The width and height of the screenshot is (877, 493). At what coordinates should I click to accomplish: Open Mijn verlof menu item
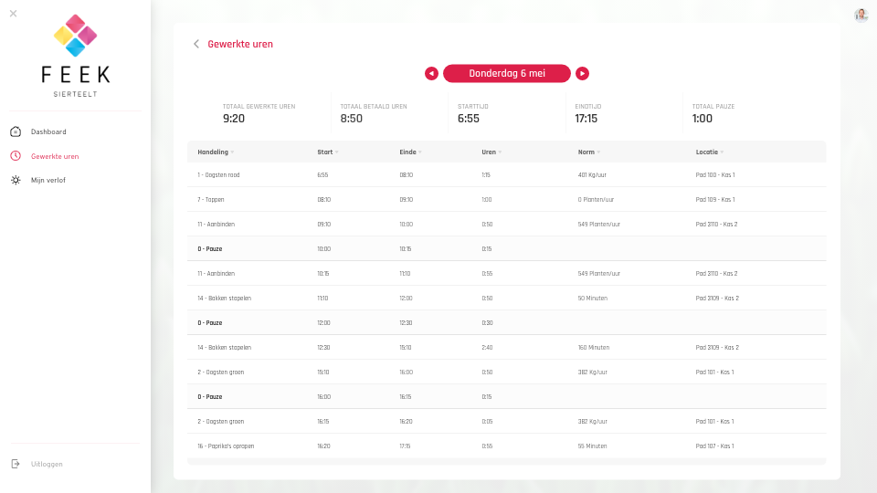[48, 181]
